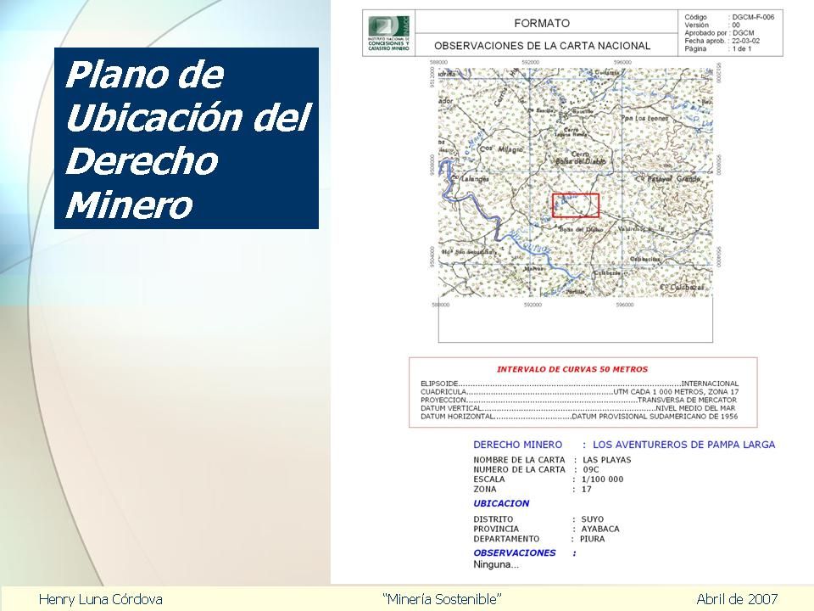Click the 'NUMERO DE LA CARTA' label
The image size is (814, 611).
[519, 469]
